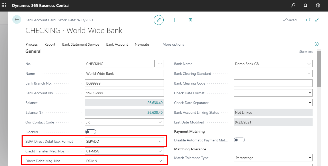Click the vertical scrollbar thumb
Screen dimensions: 328x166
click(x=319, y=69)
